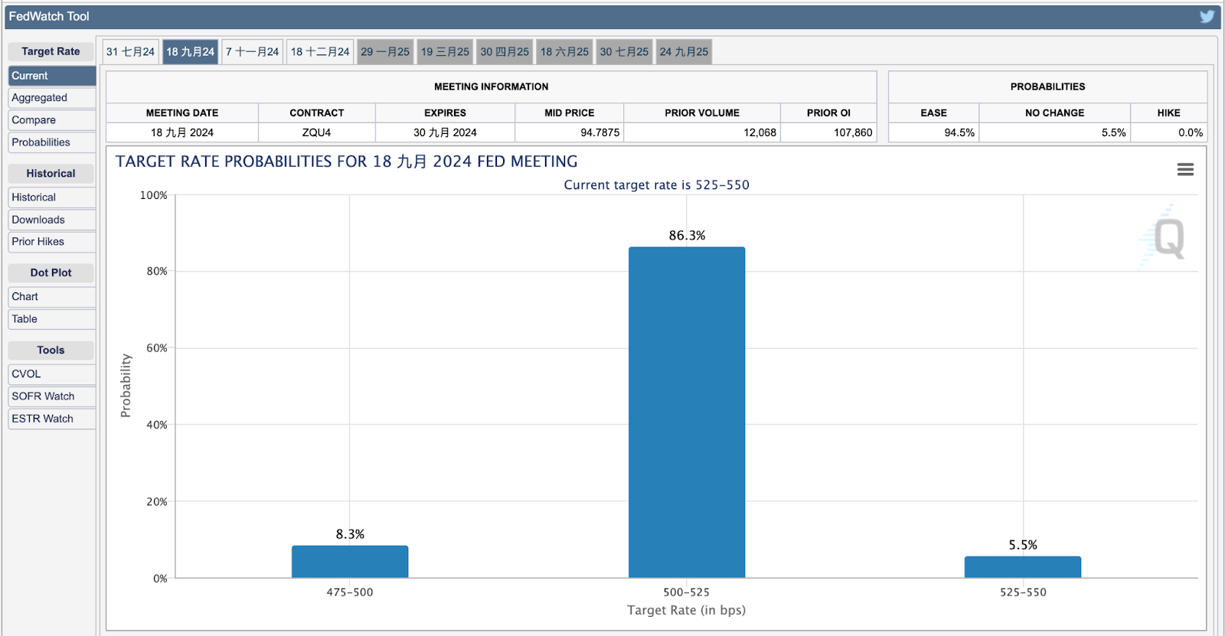Click the 30 九月 2024 expires cell
This screenshot has width=1225, height=636.
point(445,132)
